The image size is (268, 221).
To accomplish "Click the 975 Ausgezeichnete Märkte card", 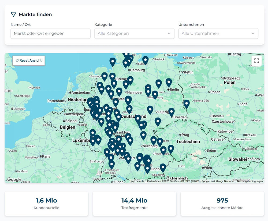I will point(222,204).
